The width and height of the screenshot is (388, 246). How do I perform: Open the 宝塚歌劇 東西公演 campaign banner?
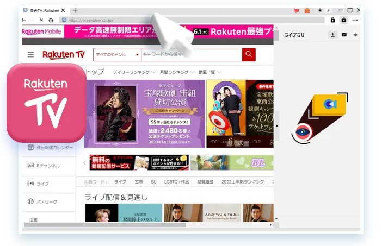[240, 113]
